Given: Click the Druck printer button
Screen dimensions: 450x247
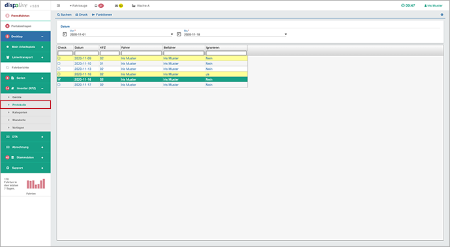Looking at the screenshot, I should point(82,14).
